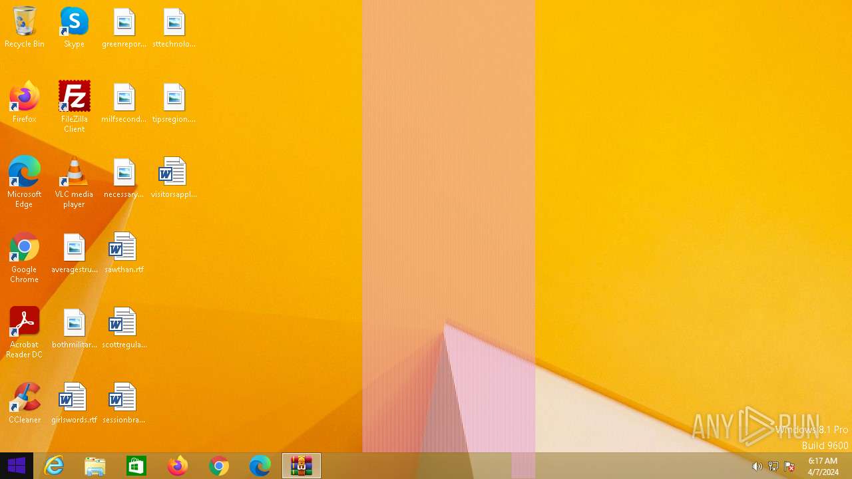This screenshot has height=479, width=852.
Task: Open the Acrobat Reader DC shortcut
Action: (25, 333)
